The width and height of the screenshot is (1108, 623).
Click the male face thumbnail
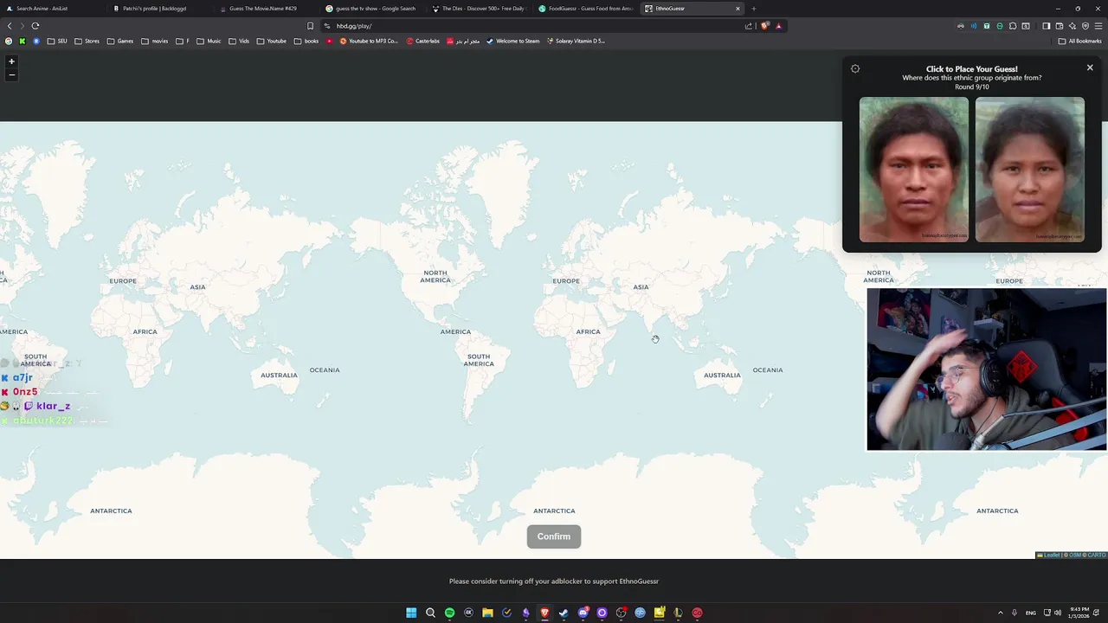coord(914,170)
